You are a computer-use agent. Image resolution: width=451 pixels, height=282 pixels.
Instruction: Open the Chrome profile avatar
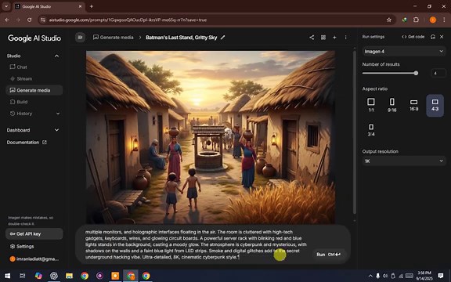pos(432,20)
